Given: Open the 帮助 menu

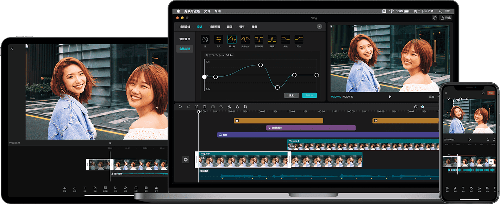Looking at the screenshot, I should coord(218,11).
